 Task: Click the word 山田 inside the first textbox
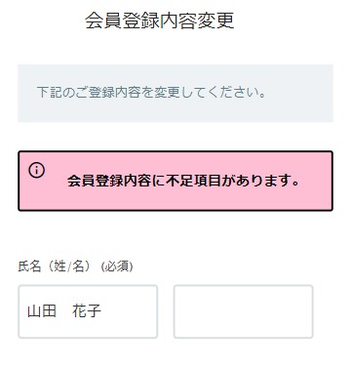pos(42,311)
